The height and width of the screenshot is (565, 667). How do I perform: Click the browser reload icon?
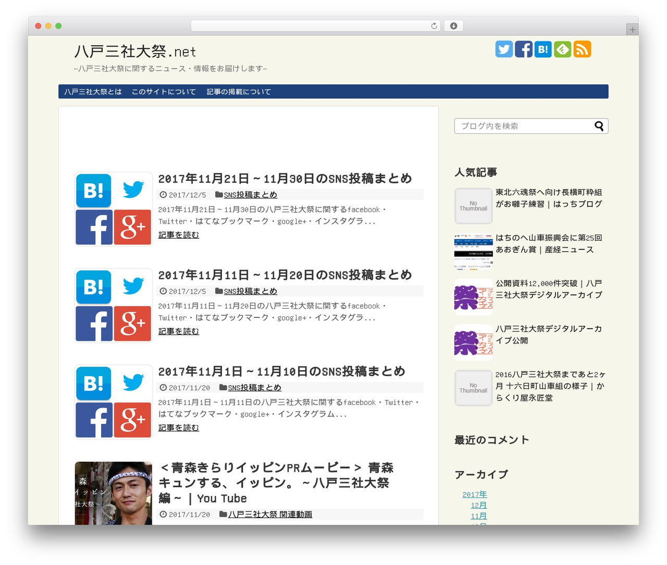click(x=434, y=26)
